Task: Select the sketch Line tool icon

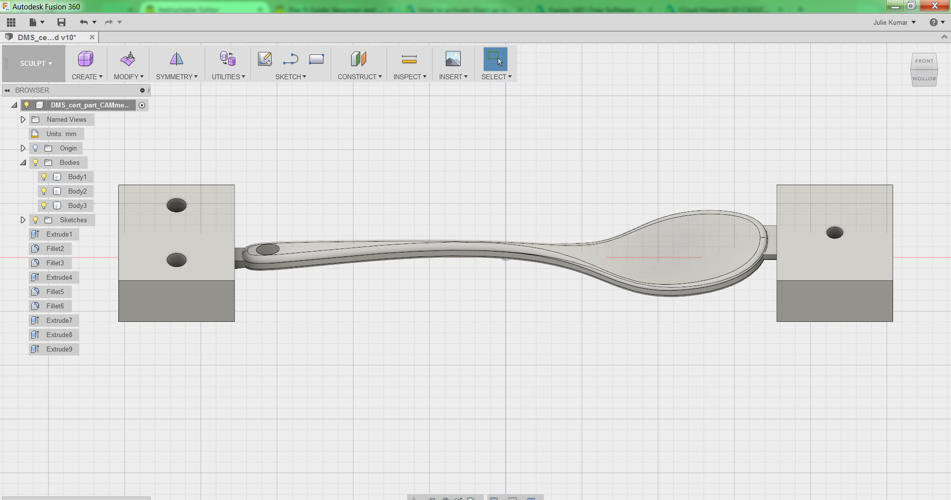Action: click(291, 59)
